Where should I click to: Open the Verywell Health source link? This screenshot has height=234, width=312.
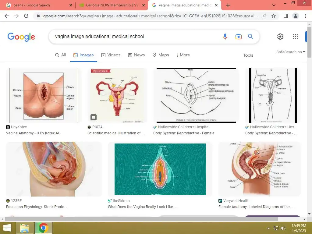tap(234, 201)
